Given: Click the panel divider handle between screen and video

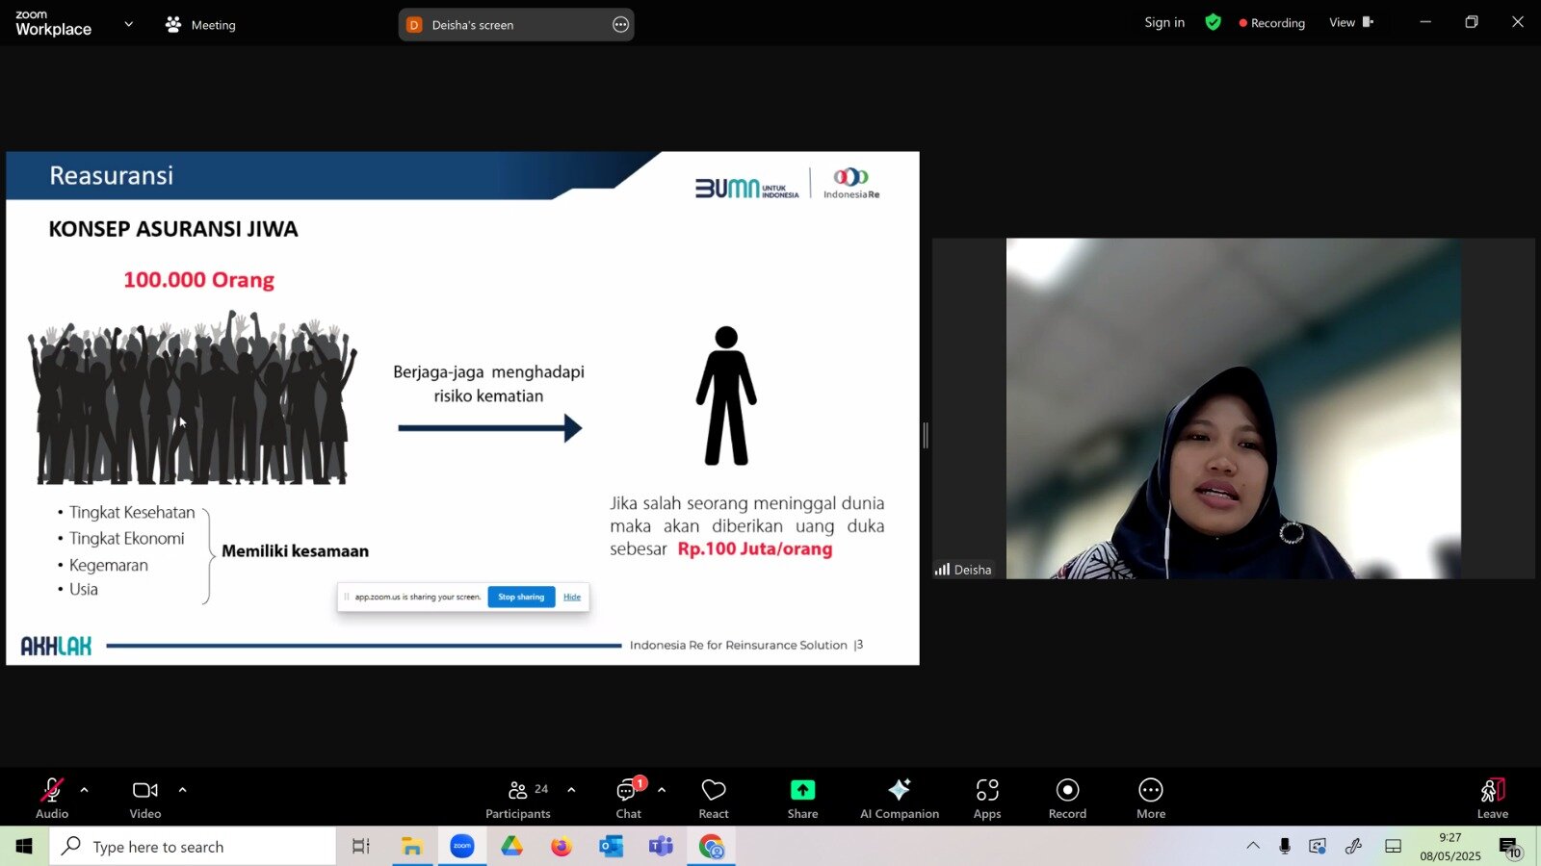Looking at the screenshot, I should coord(926,435).
